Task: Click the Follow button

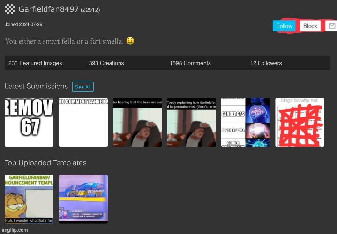Action: point(284,26)
